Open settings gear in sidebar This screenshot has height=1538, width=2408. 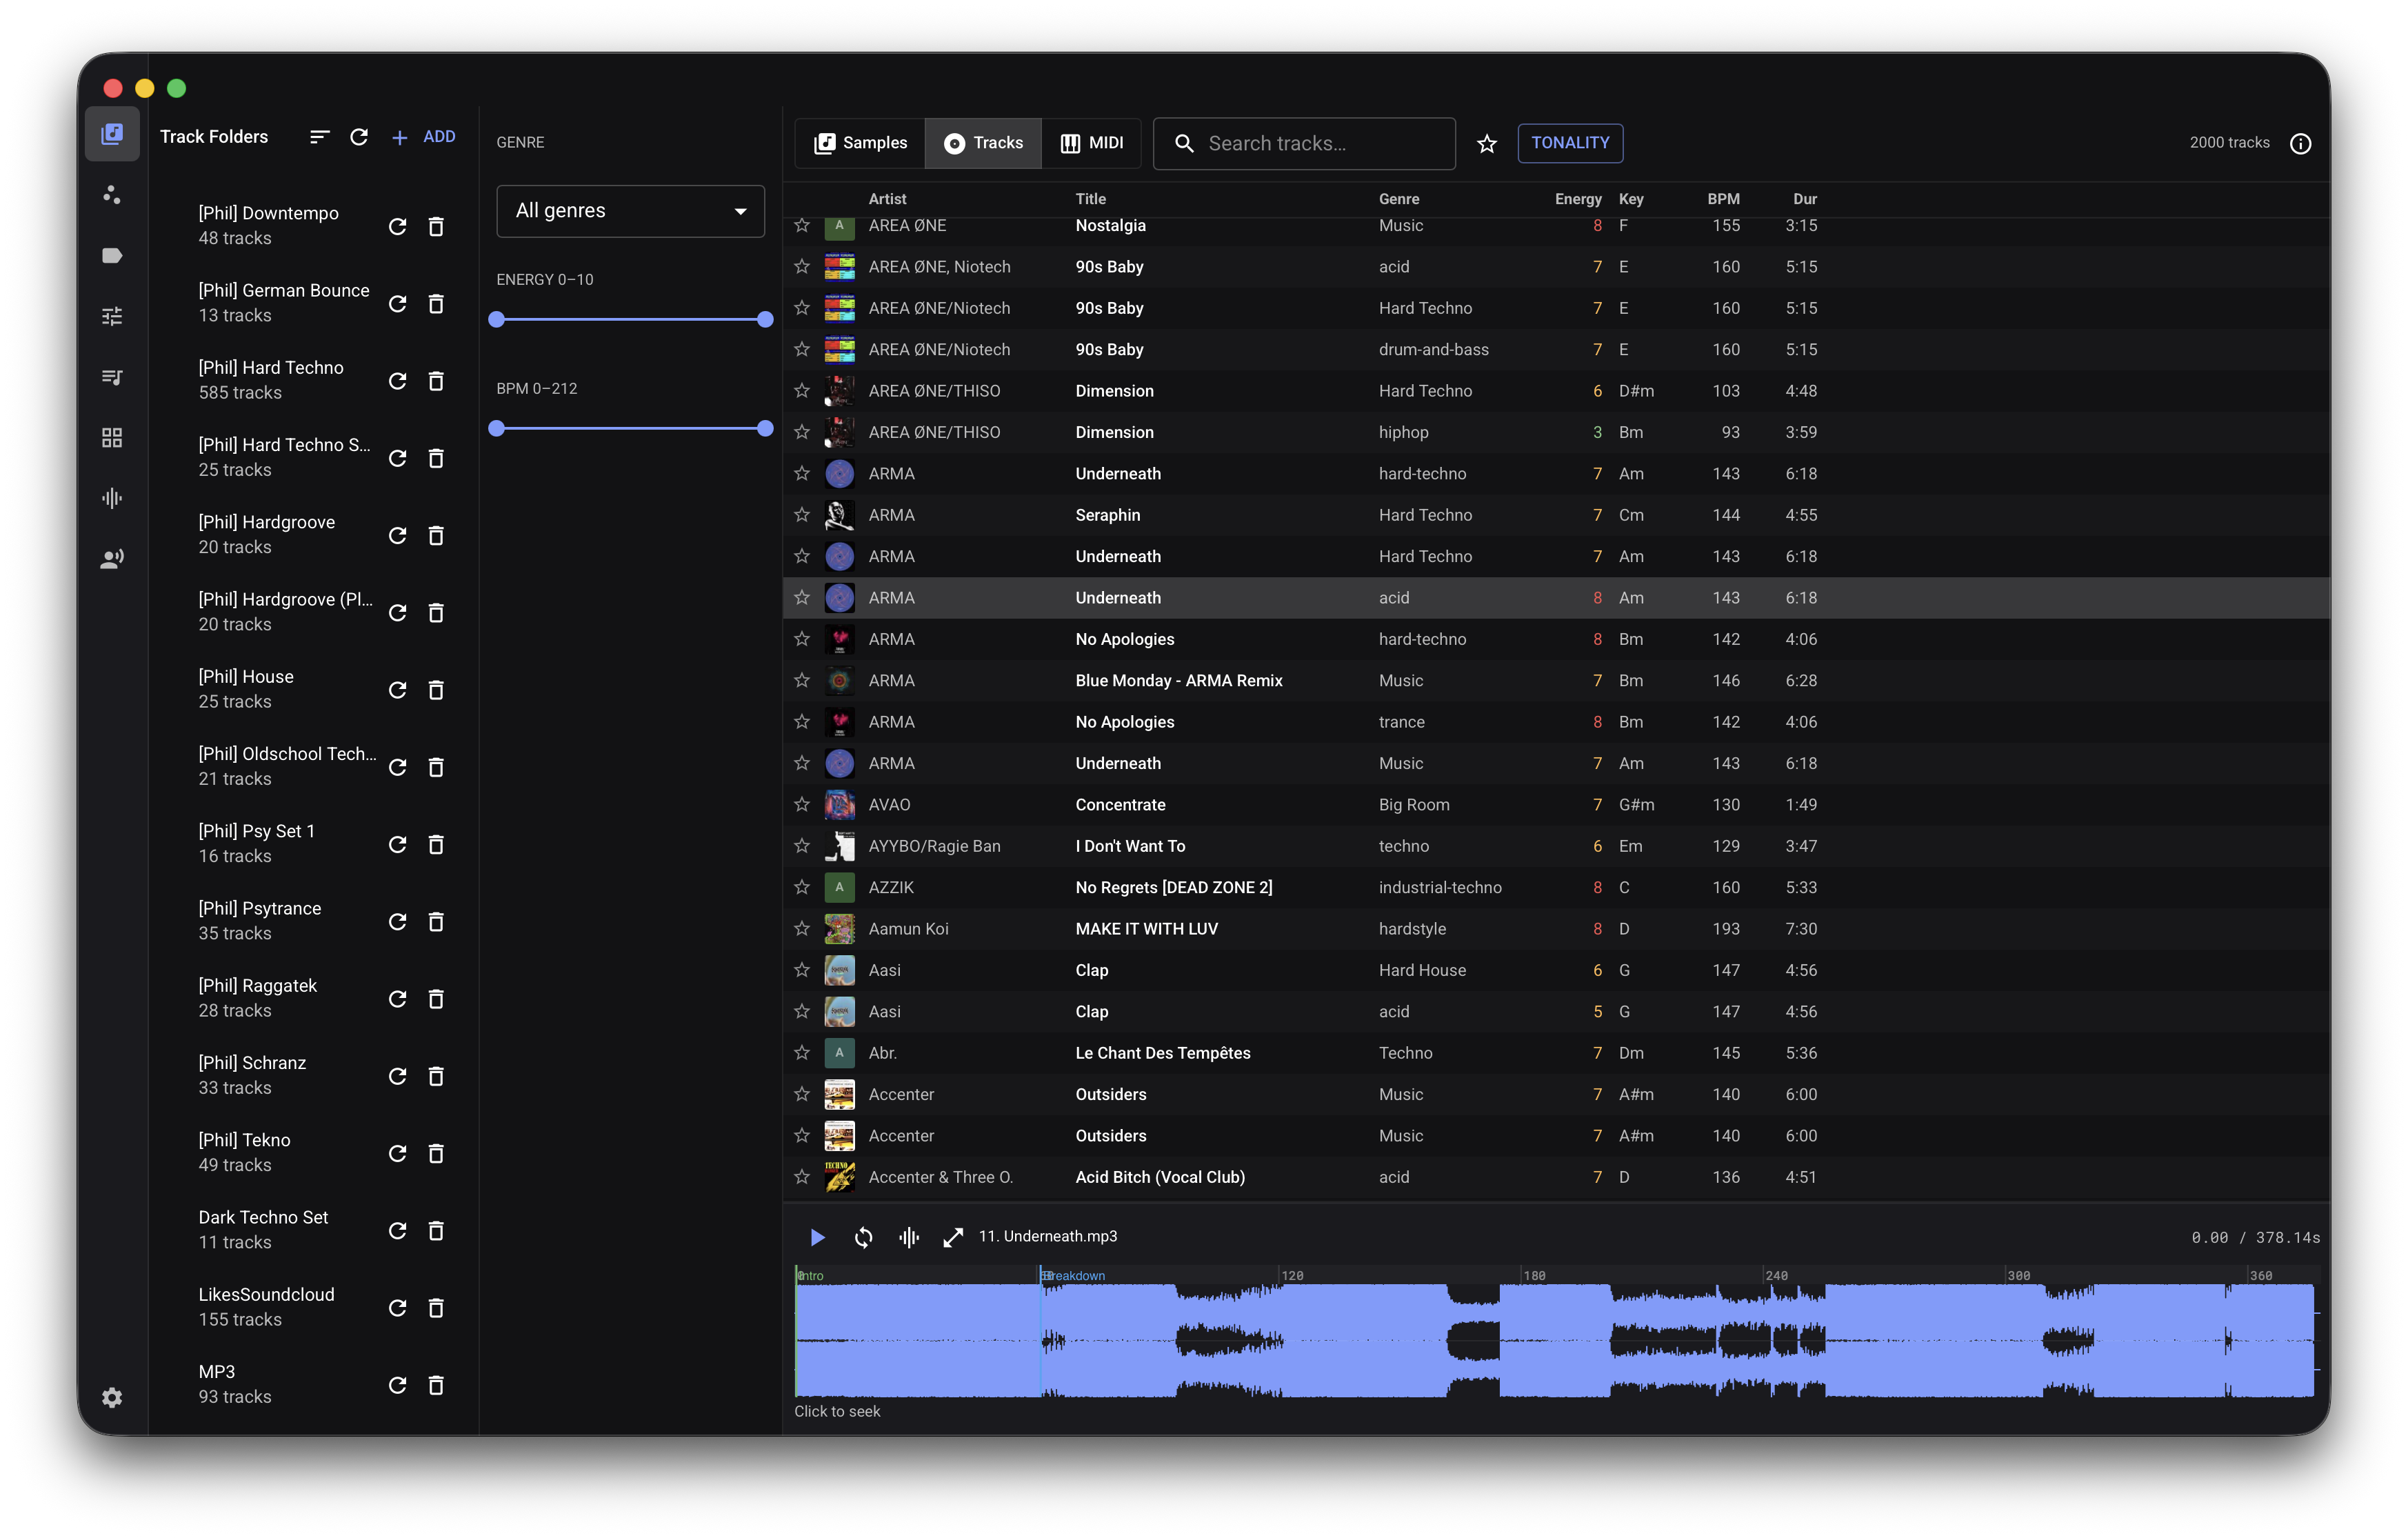click(x=112, y=1397)
